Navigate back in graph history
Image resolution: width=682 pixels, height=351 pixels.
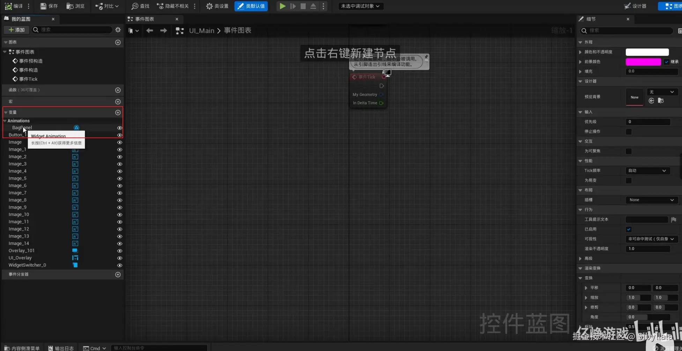[150, 31]
